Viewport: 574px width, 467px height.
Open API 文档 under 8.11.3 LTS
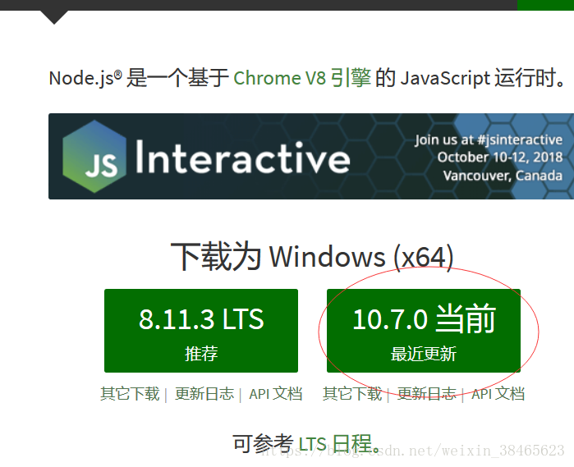(x=276, y=394)
